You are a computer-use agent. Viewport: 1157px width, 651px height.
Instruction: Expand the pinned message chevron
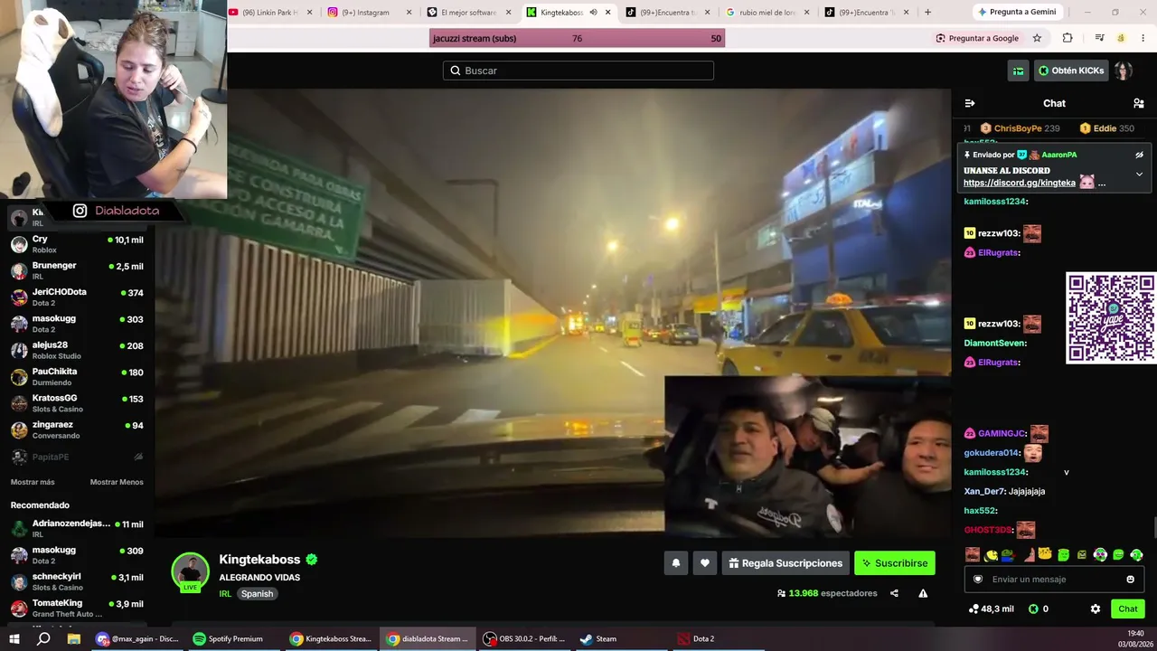pos(1139,174)
